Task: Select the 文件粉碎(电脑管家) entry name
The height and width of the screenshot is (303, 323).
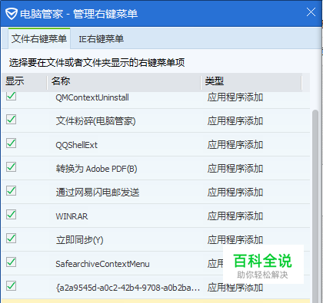Action: (95, 121)
